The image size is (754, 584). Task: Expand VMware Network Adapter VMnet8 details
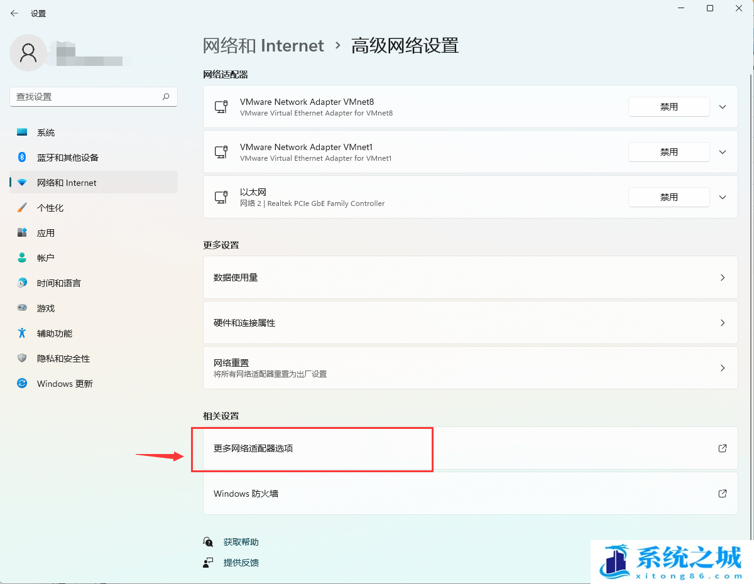coord(722,106)
